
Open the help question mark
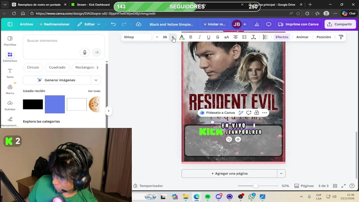[x=352, y=186]
